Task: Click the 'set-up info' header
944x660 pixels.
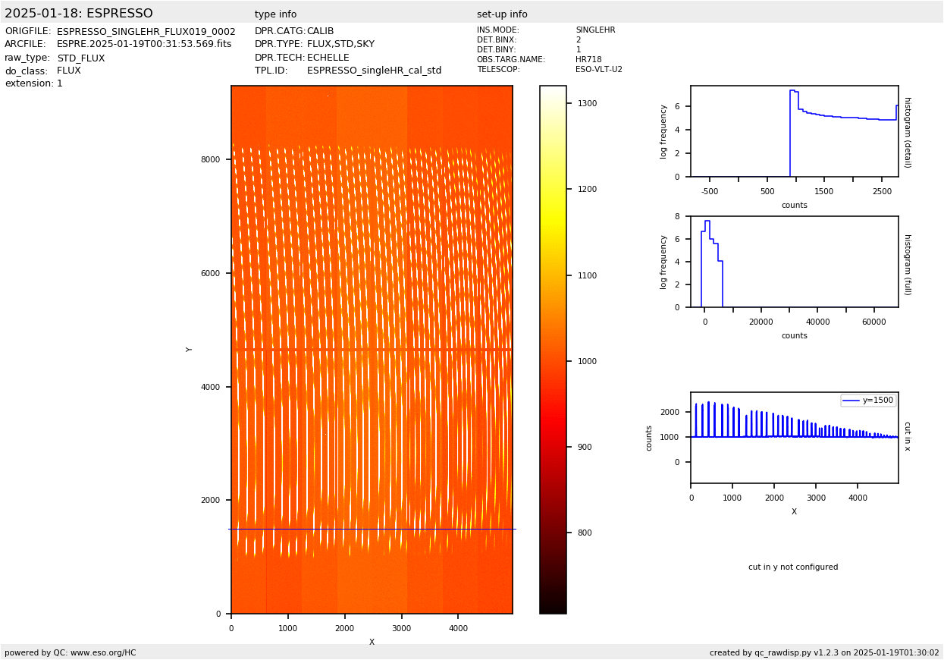Action: point(502,14)
